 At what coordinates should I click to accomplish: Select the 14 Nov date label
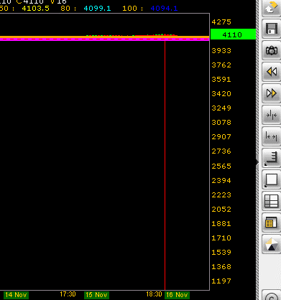coord(16,295)
